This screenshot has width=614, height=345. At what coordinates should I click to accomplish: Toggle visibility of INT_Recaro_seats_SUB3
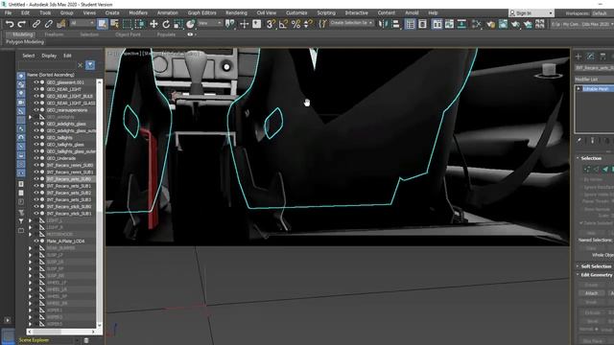pyautogui.click(x=36, y=199)
